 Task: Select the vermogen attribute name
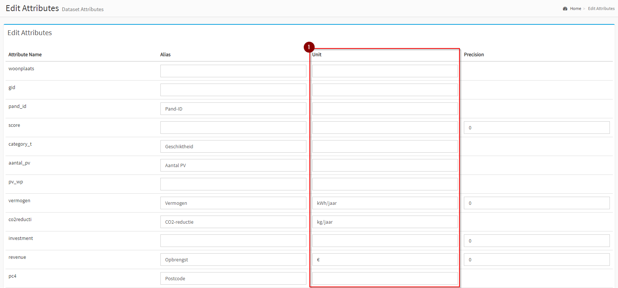20,201
